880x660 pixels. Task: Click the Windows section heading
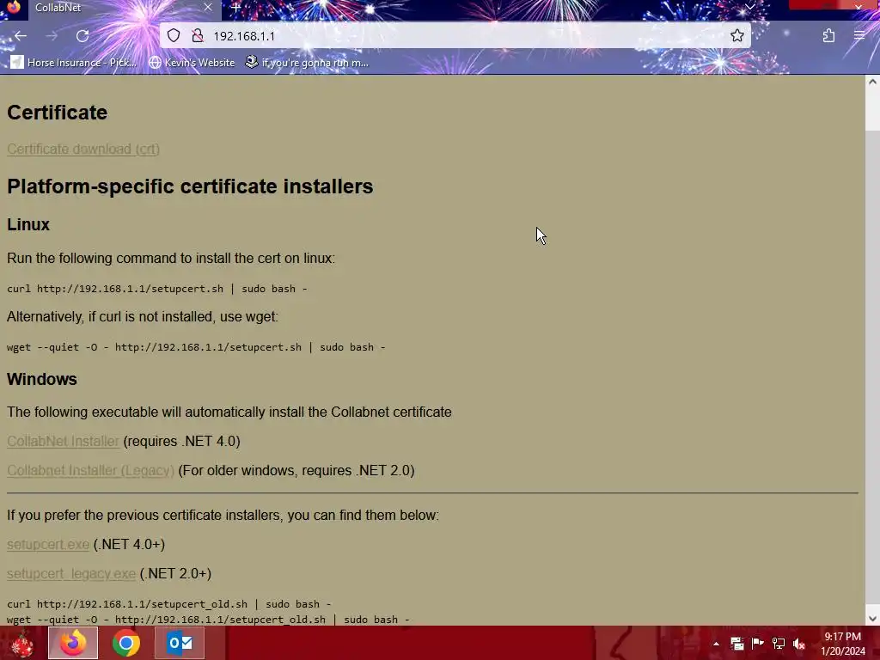(42, 379)
